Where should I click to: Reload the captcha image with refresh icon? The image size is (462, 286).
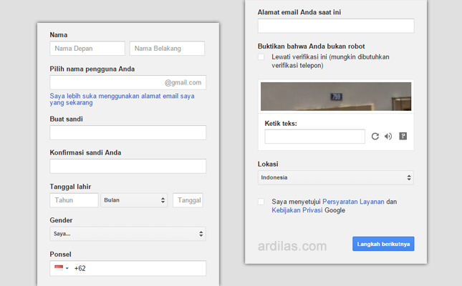[x=375, y=137]
